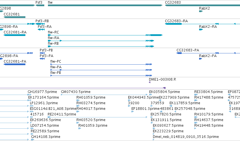
Task: Select the flw-RA transcript feature
Action: coord(101,41)
